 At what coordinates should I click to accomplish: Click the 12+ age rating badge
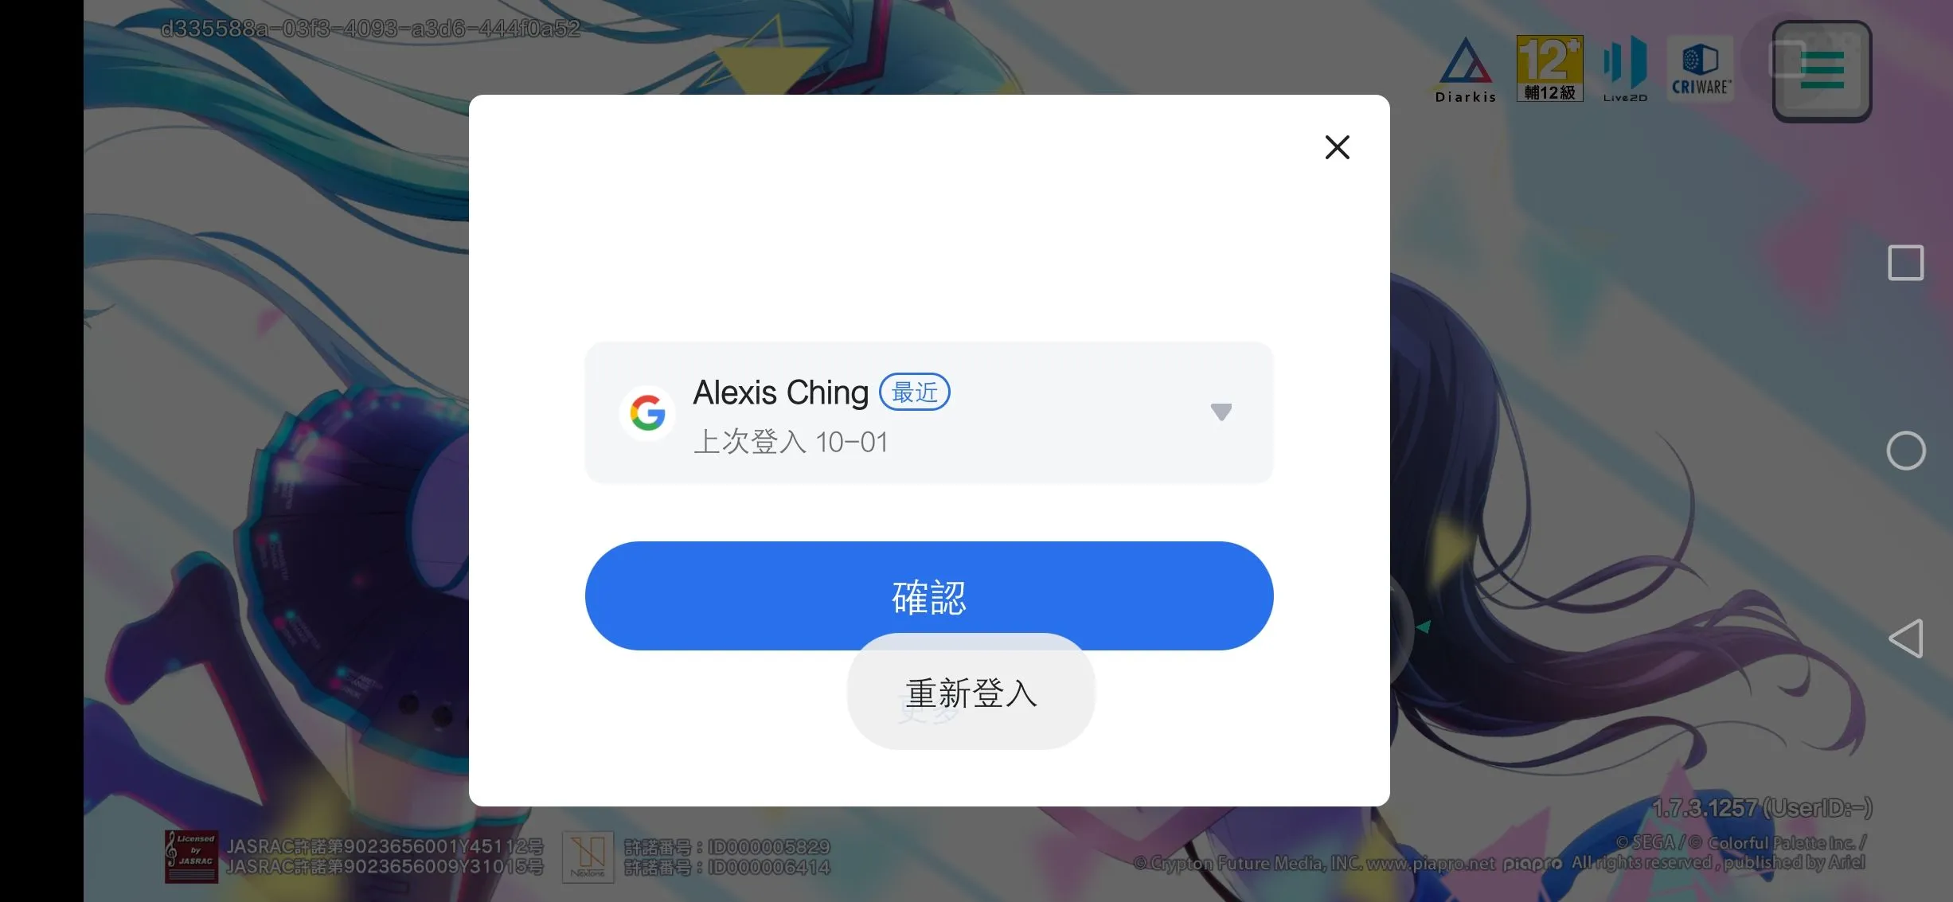[x=1549, y=68]
